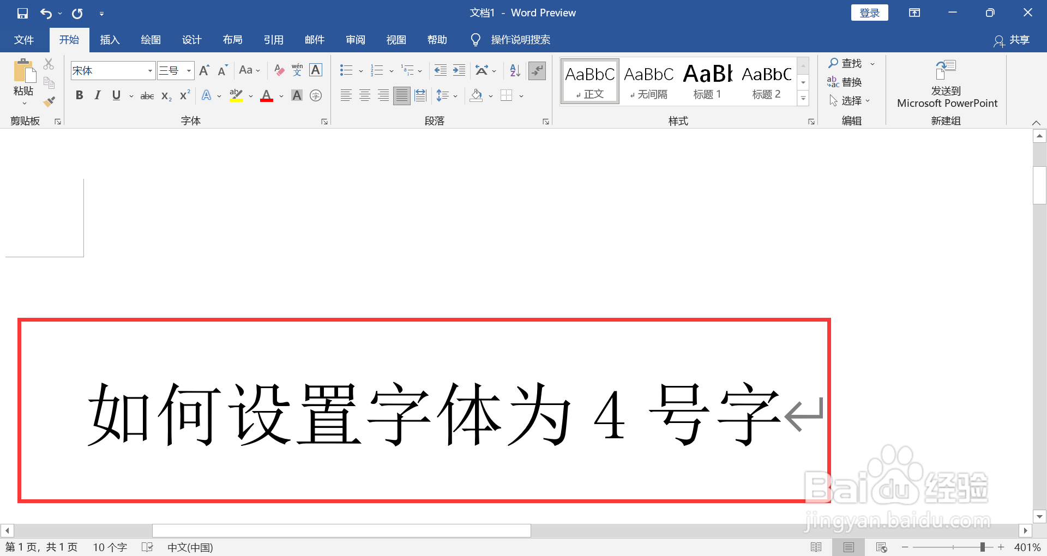Toggle Strikethrough formatting

click(147, 96)
